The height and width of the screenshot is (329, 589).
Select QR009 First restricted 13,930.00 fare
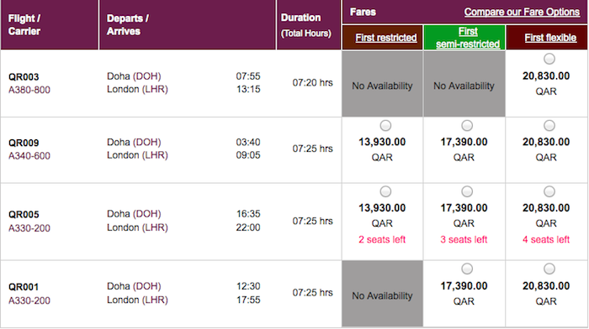(x=385, y=126)
